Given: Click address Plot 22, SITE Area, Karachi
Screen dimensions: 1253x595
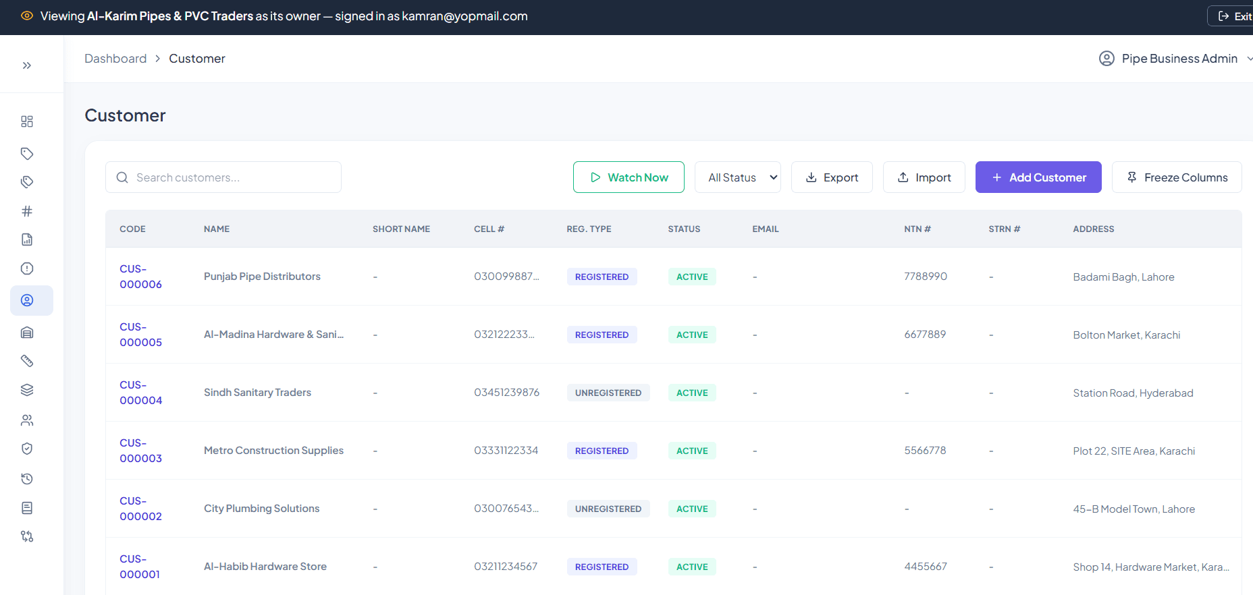Looking at the screenshot, I should [x=1134, y=451].
